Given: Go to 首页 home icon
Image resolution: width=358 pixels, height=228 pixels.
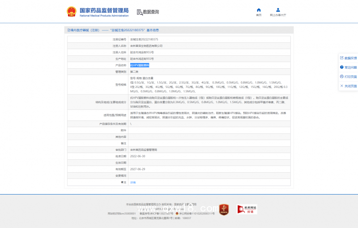Looking at the screenshot, I should (x=259, y=10).
